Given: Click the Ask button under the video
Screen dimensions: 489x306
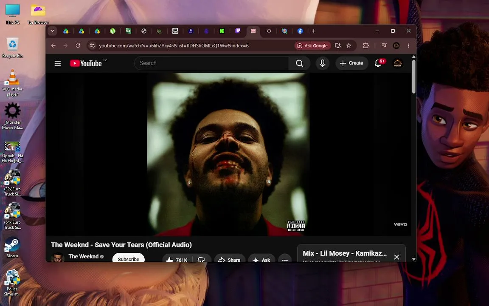Looking at the screenshot, I should coord(261,259).
